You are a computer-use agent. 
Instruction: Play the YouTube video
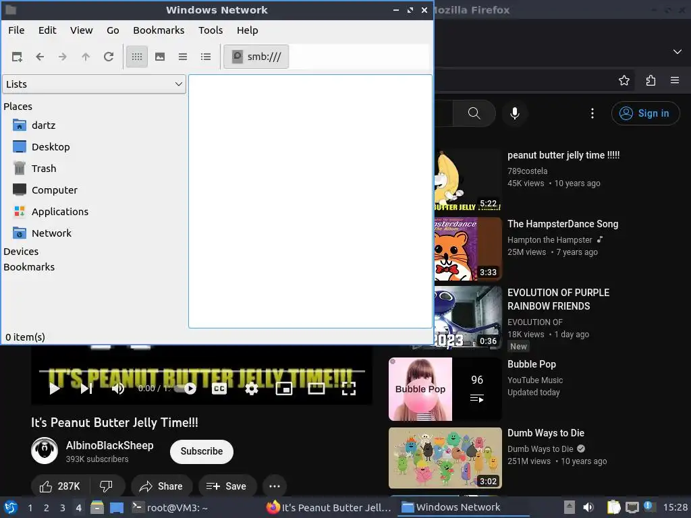54,388
